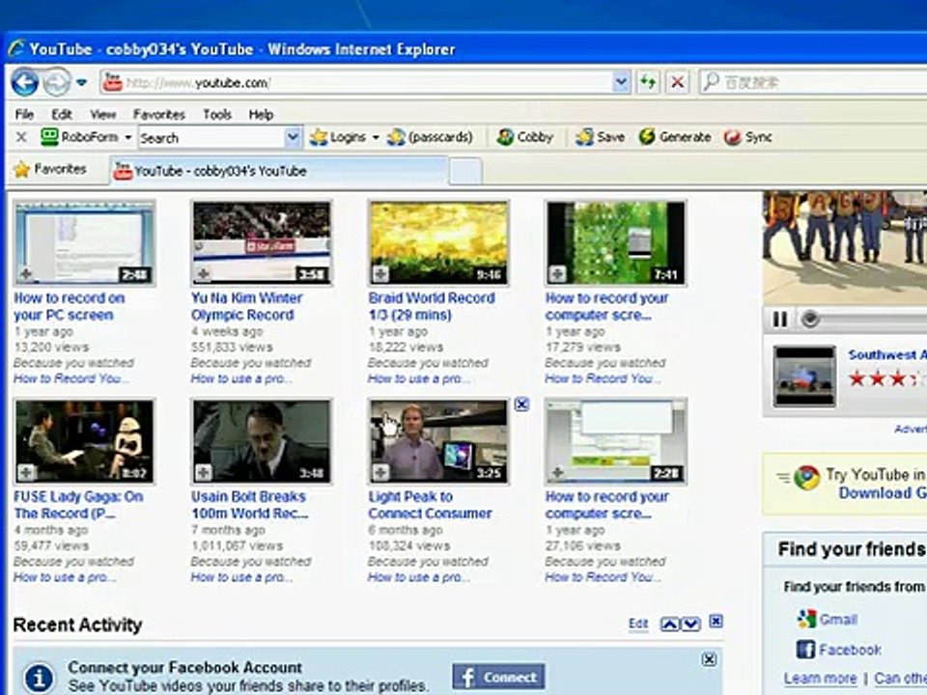Open a new blank tab
The height and width of the screenshot is (695, 927).
pos(465,172)
